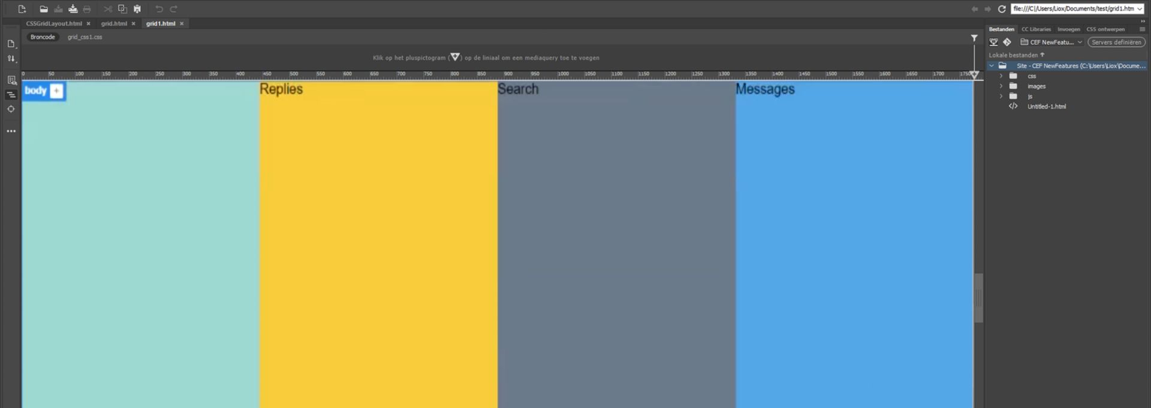
Task: Click the Print icon
Action: coord(87,9)
